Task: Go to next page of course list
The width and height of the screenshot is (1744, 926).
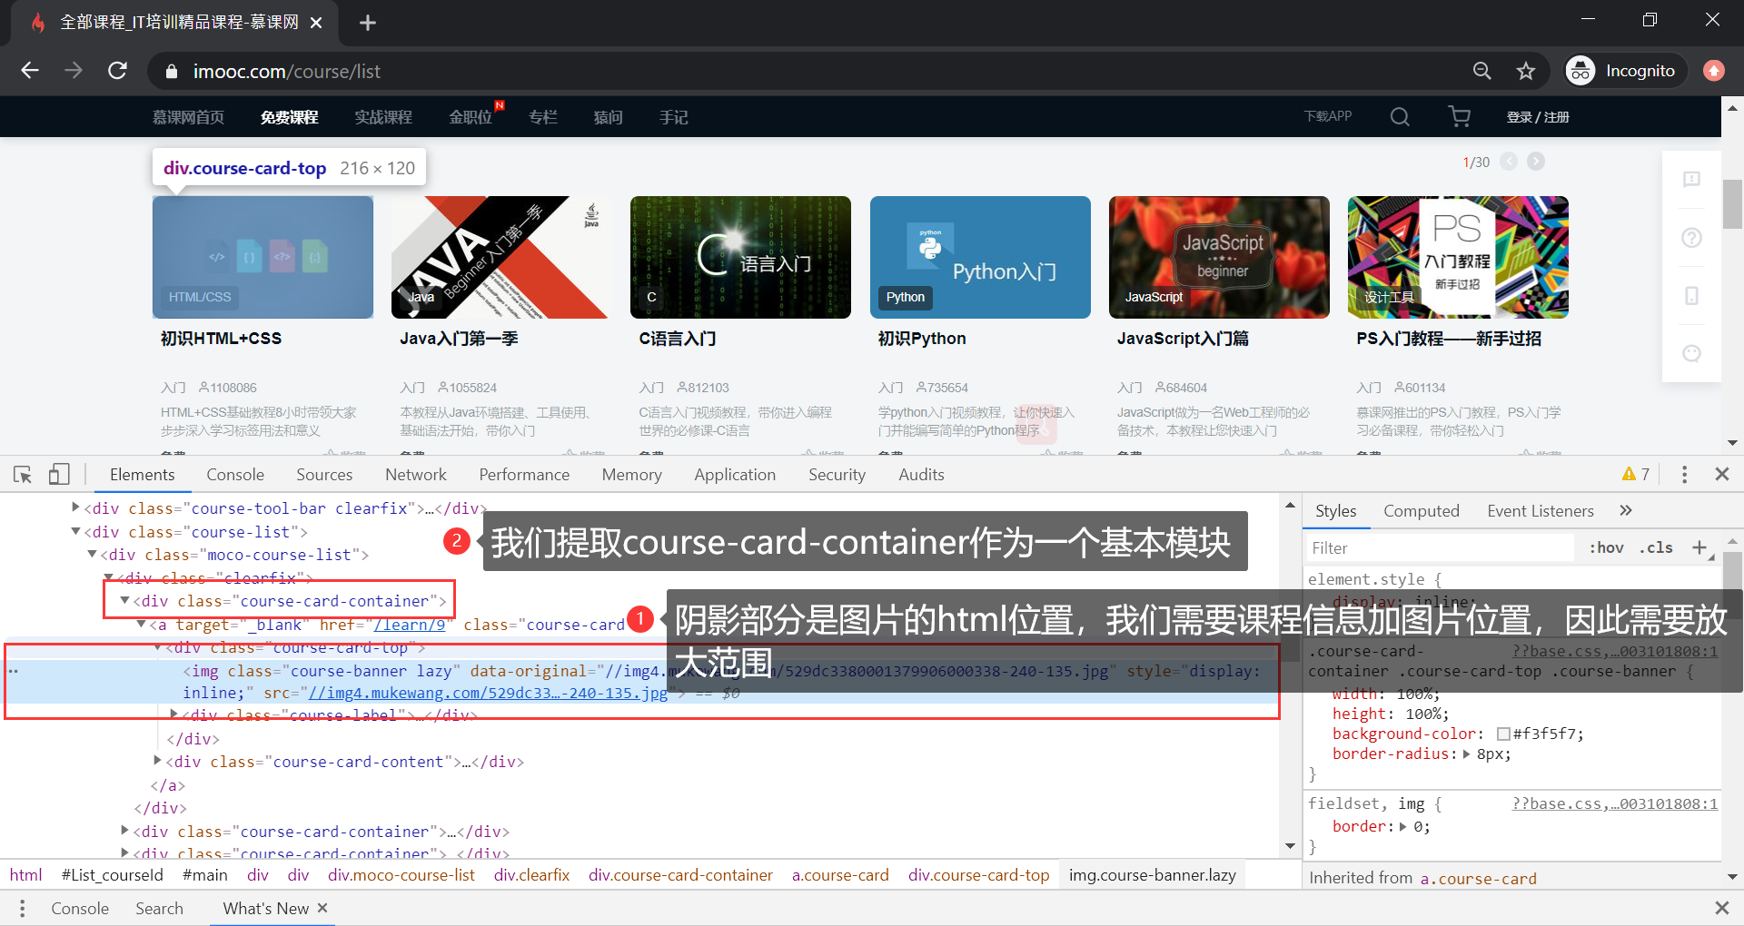Action: click(x=1536, y=161)
